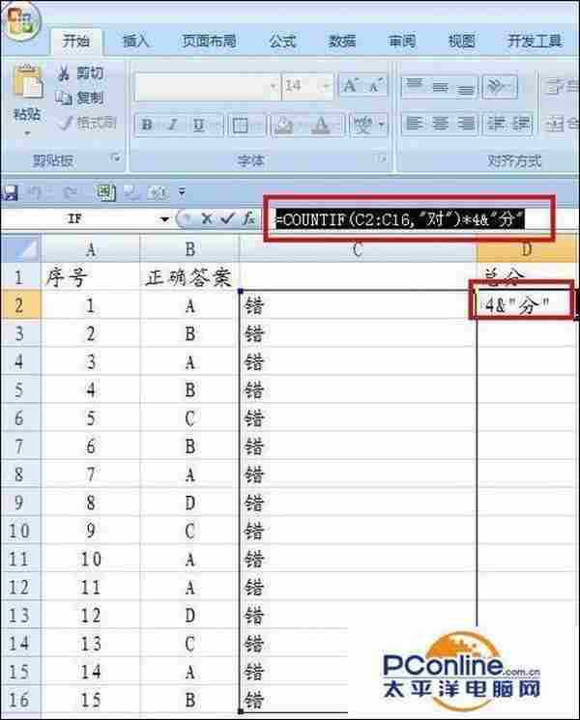Cancel the formula with the X icon
580x720 pixels.
click(208, 219)
